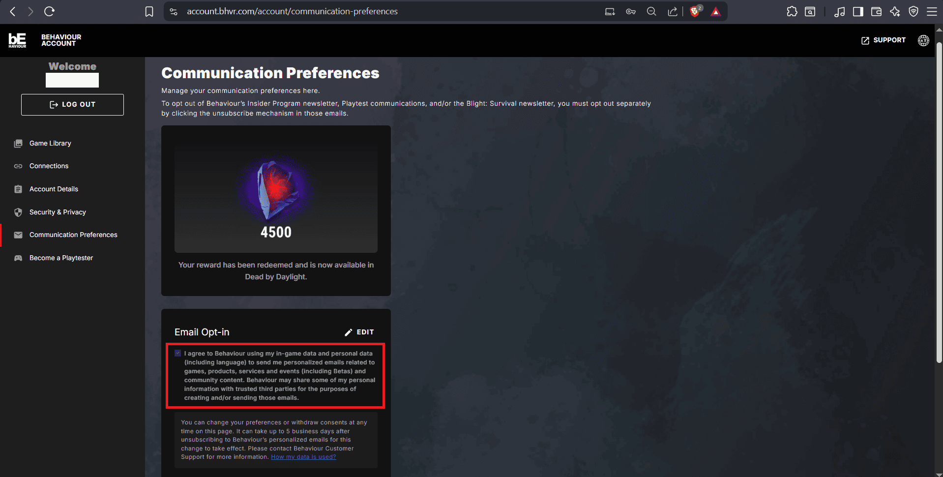Image resolution: width=943 pixels, height=477 pixels.
Task: Open Account Details in sidebar
Action: point(54,189)
